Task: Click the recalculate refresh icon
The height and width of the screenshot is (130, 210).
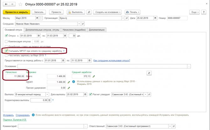Action: click(x=149, y=72)
